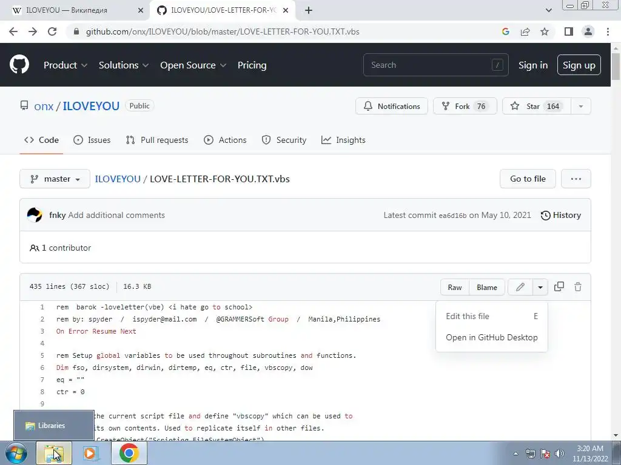Viewport: 621px width, 465px height.
Task: Edit this file pencil icon
Action: point(520,287)
